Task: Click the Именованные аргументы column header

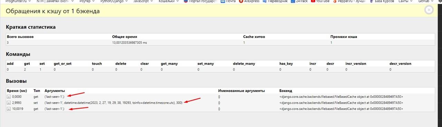Action: pyautogui.click(x=241, y=91)
